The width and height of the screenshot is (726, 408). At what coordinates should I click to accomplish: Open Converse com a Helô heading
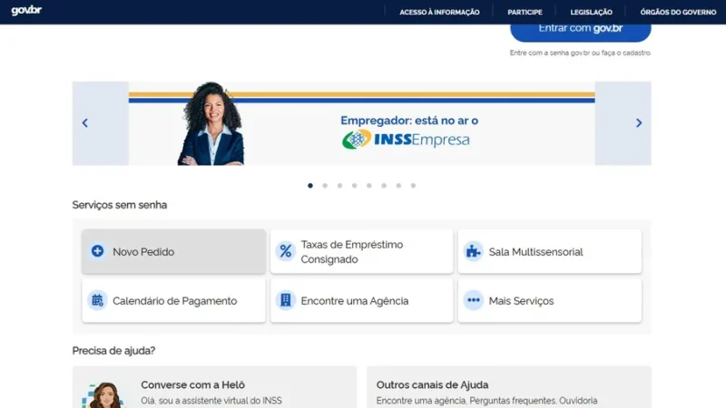pyautogui.click(x=193, y=384)
